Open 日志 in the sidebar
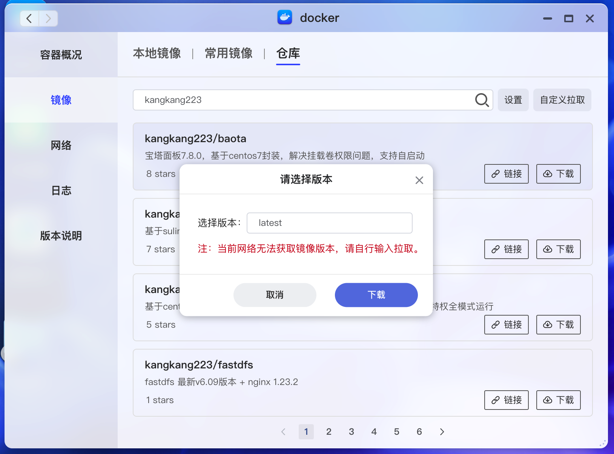 [x=61, y=190]
